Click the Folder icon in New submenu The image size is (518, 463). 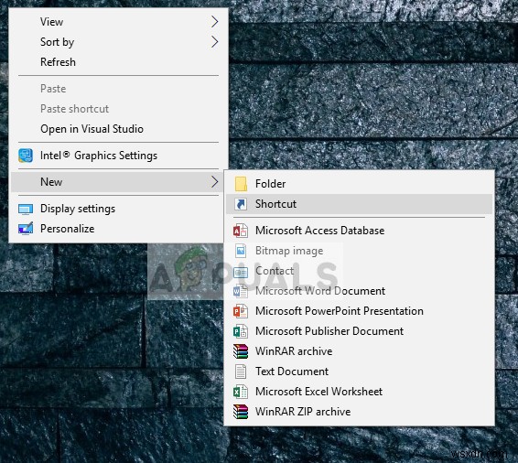point(241,184)
